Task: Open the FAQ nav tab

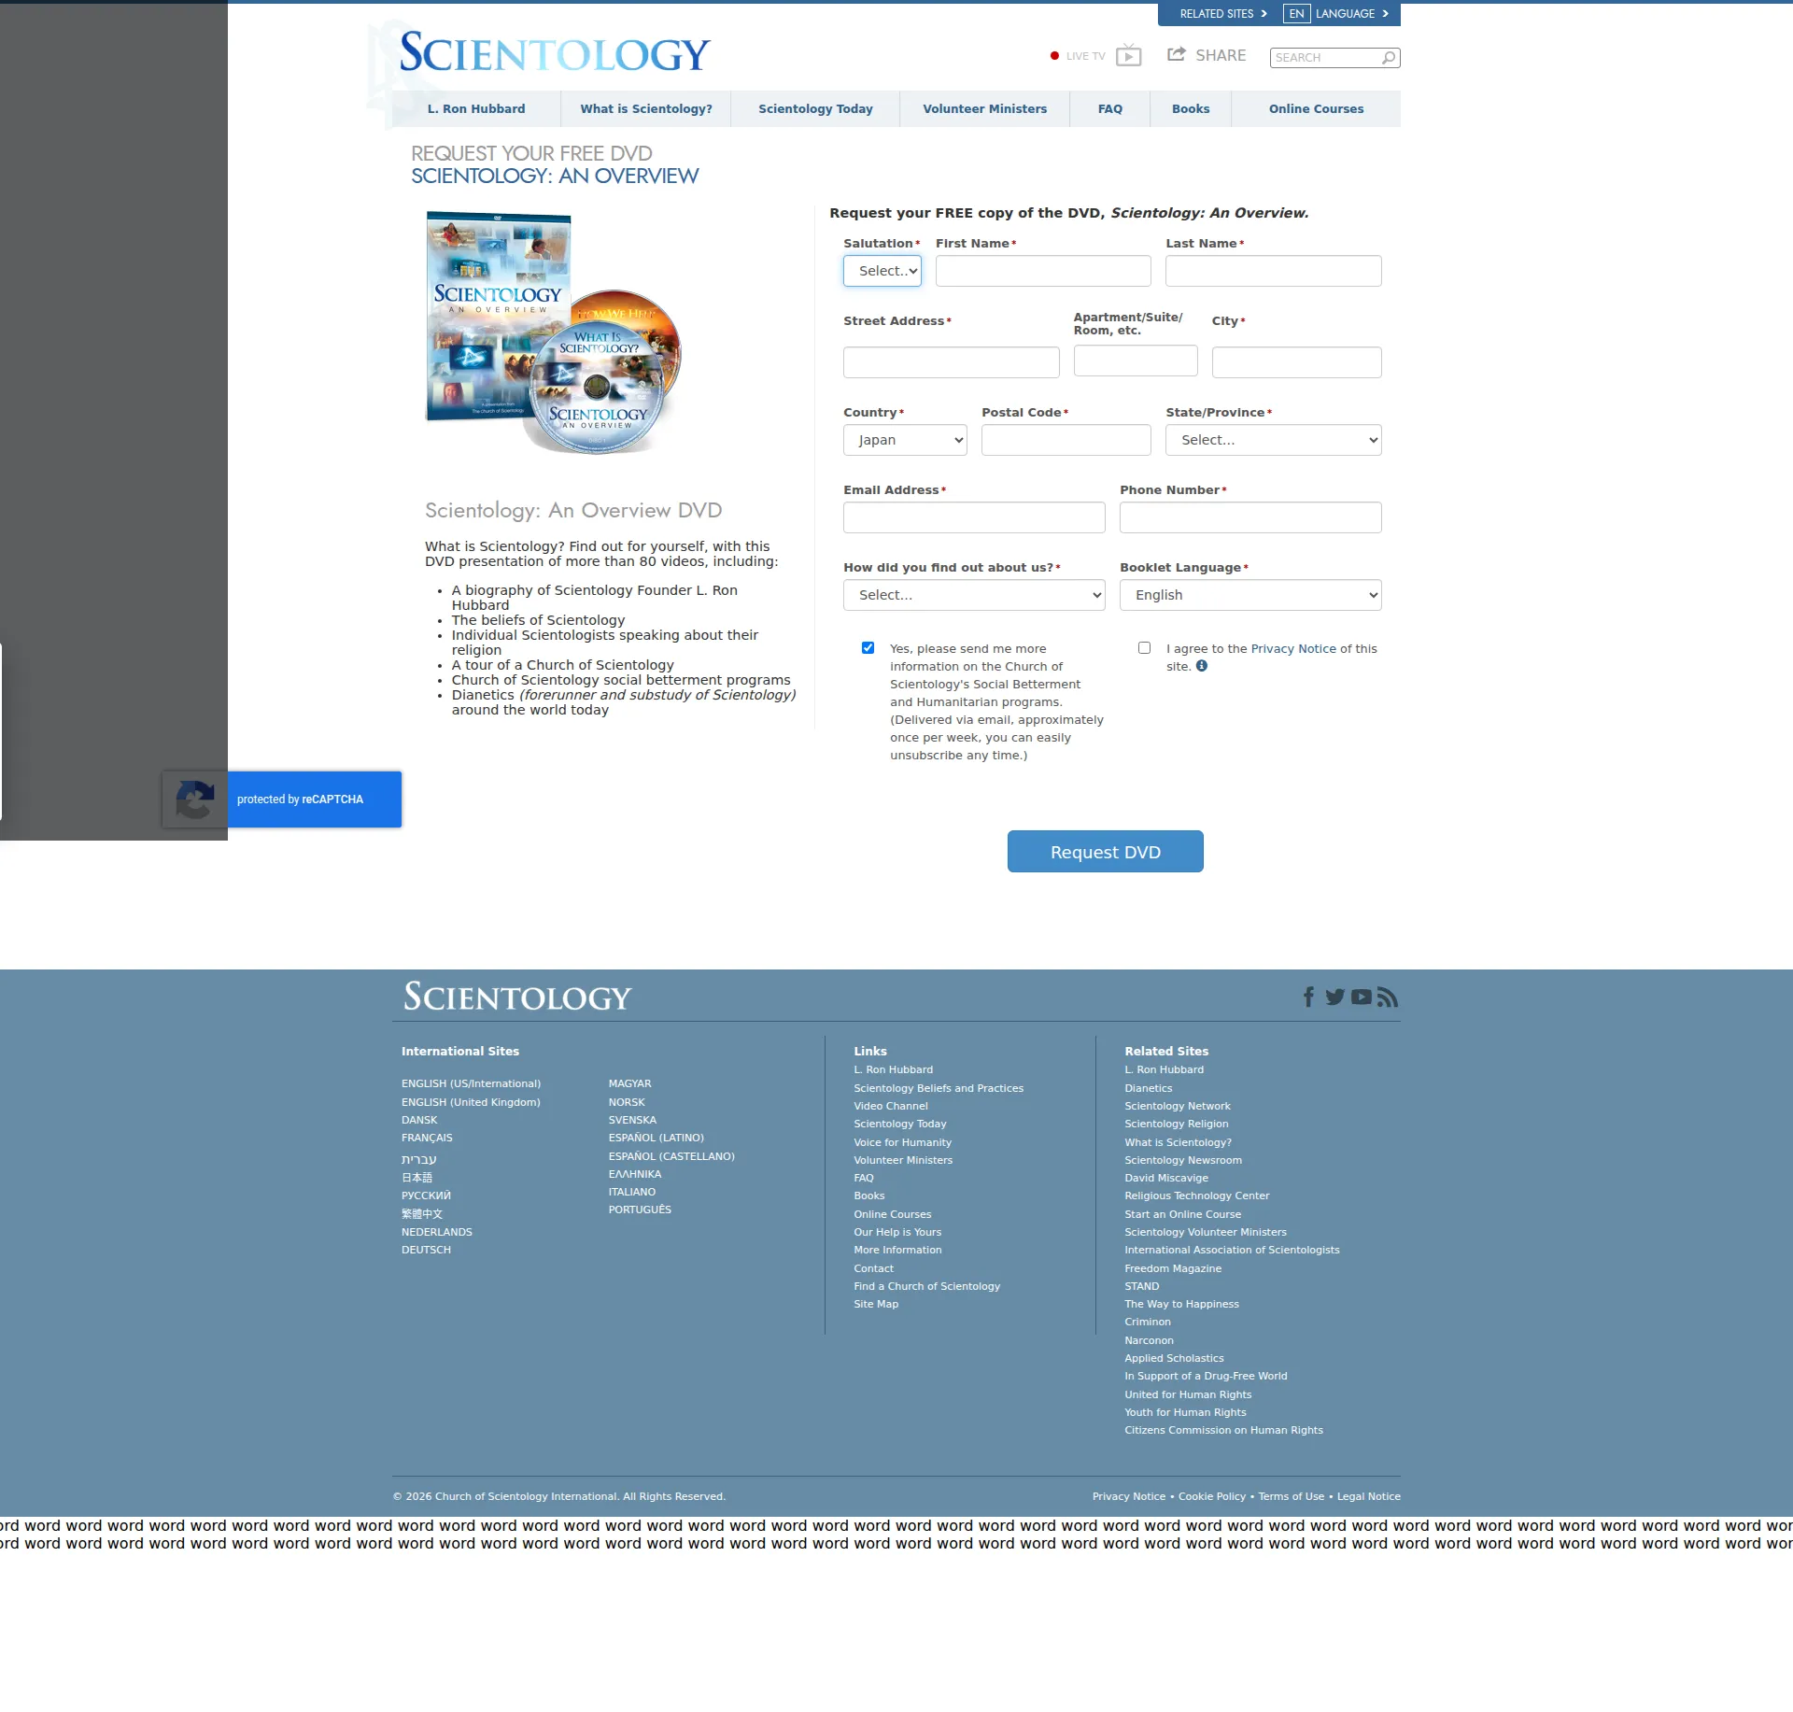Action: (1110, 109)
